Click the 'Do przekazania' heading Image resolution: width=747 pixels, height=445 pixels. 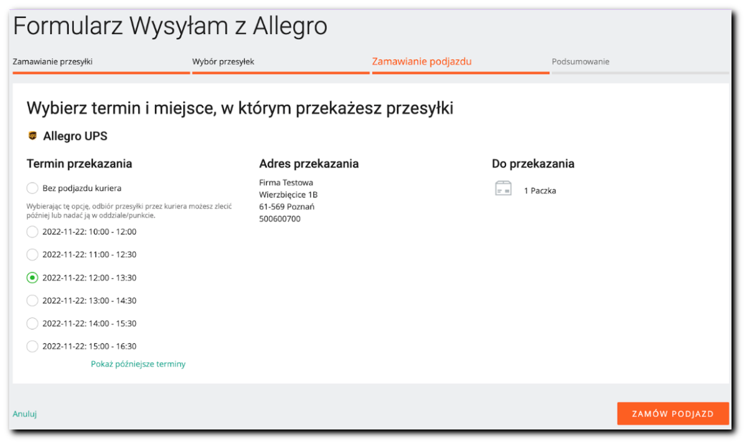pyautogui.click(x=533, y=164)
